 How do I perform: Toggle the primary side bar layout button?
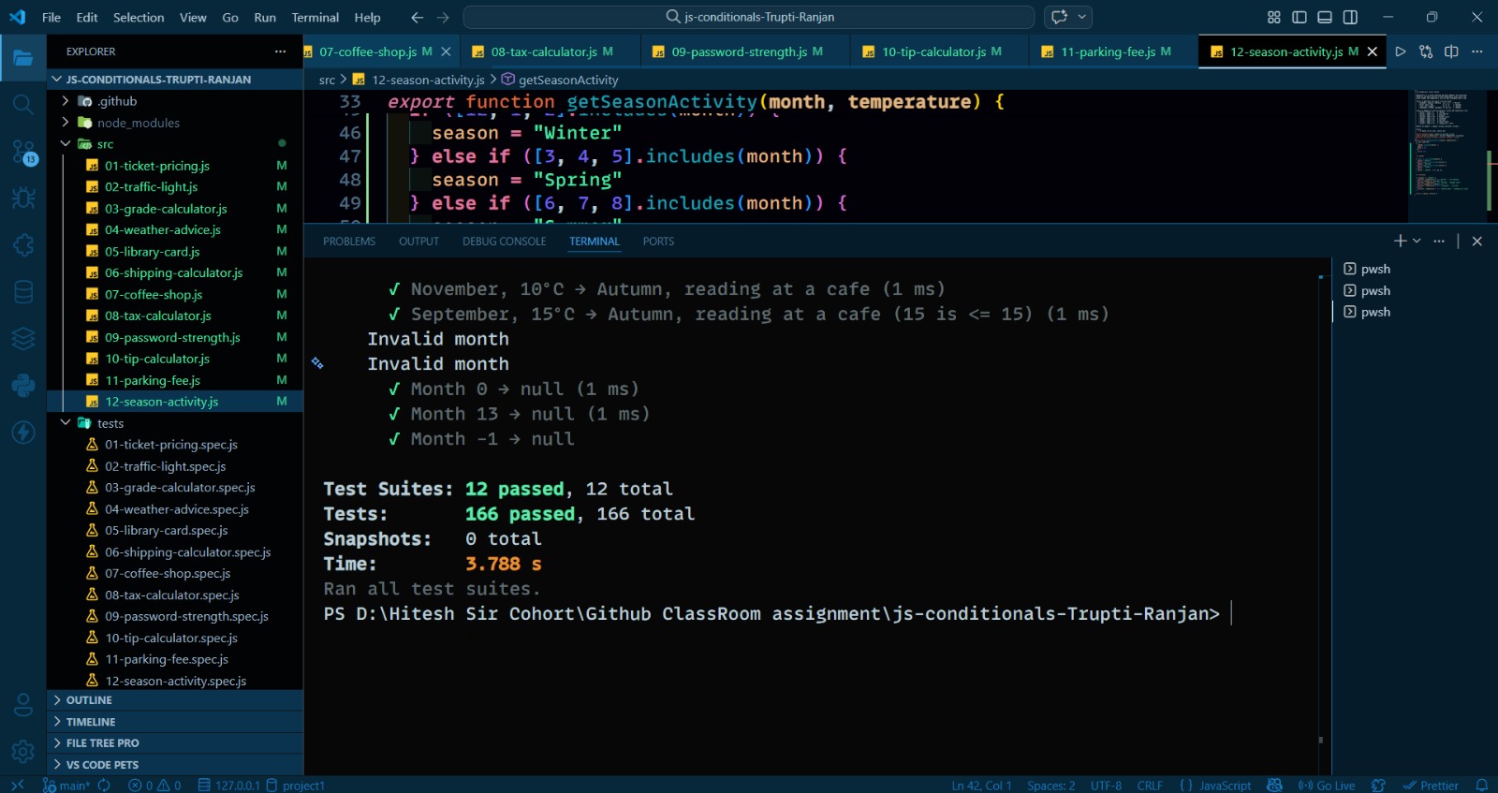point(1300,17)
